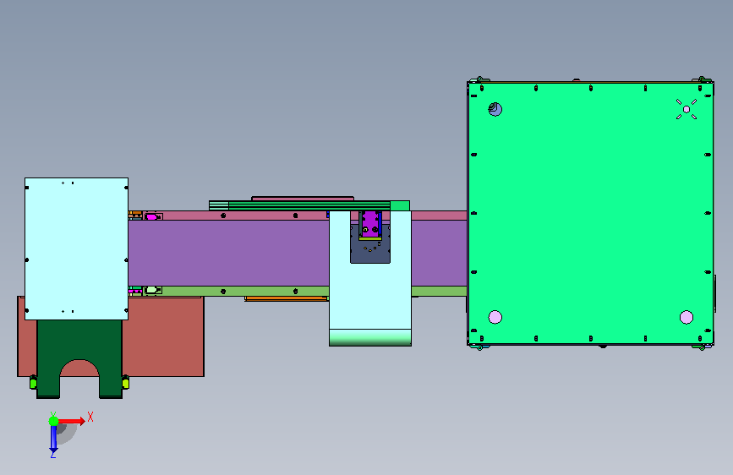The image size is (733, 475).
Task: Select the yellow-green foot on bracket's right side
Action: (126, 384)
